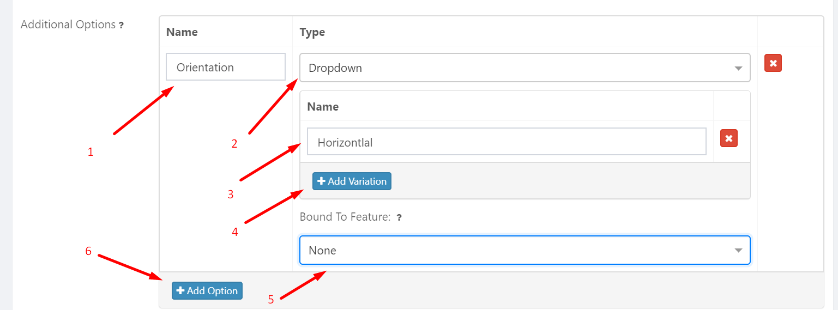The height and width of the screenshot is (310, 838).
Task: Focus the Orientation option name field
Action: click(225, 68)
